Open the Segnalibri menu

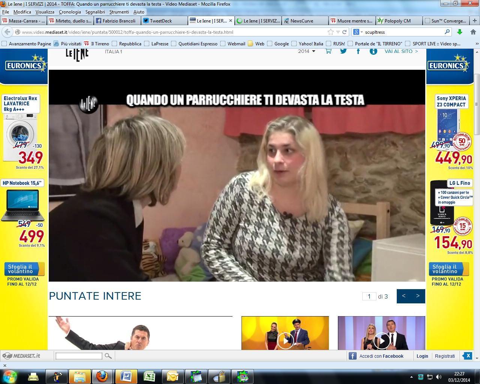[95, 12]
